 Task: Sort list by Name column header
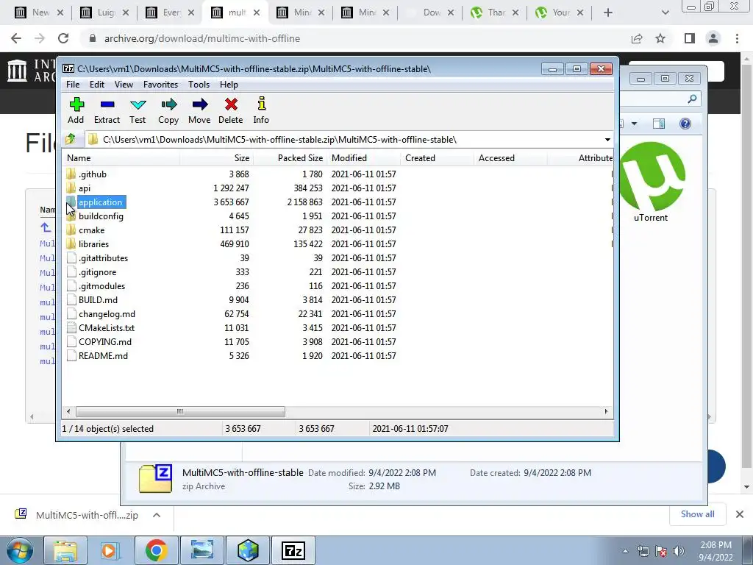click(x=121, y=158)
